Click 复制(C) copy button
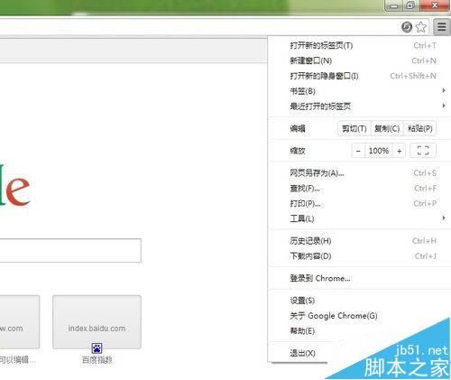 pyautogui.click(x=387, y=129)
